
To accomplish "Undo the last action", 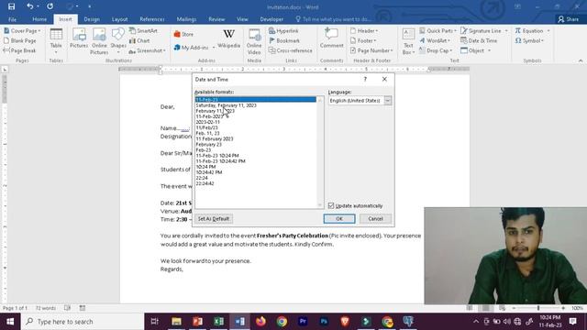I will pos(30,6).
